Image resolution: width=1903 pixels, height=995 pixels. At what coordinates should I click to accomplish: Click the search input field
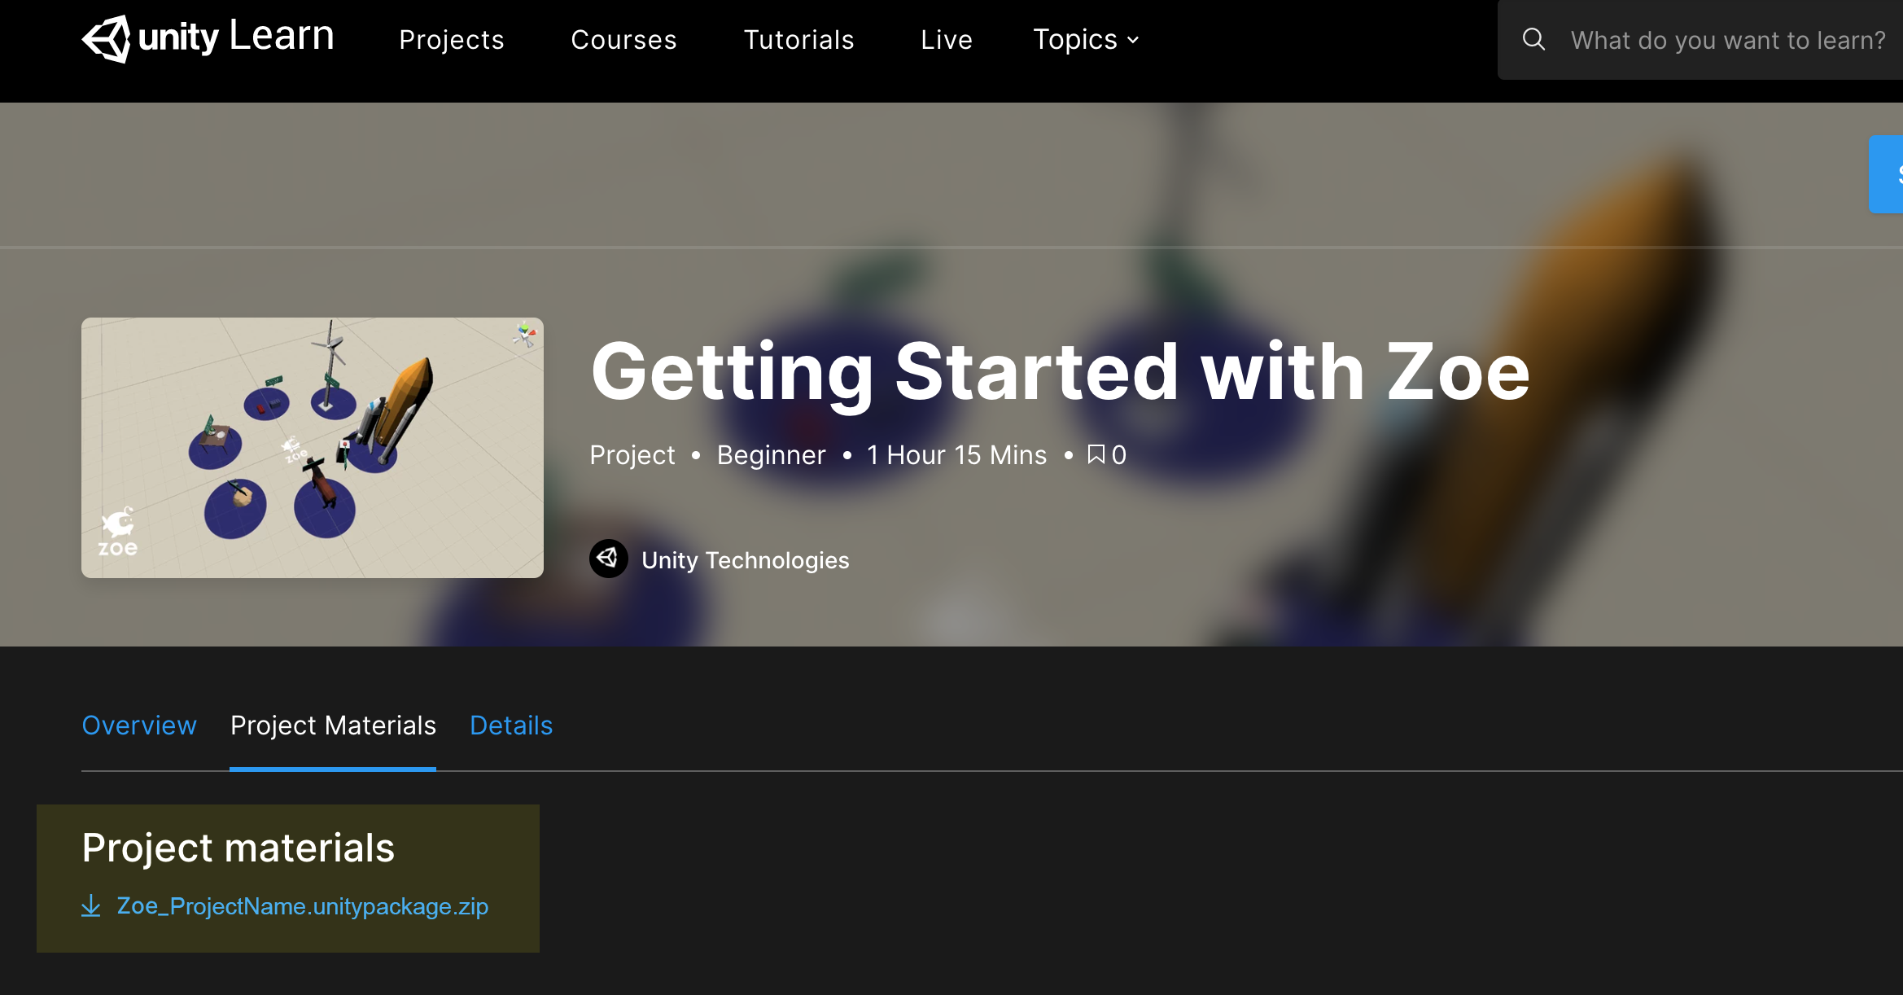click(x=1727, y=40)
